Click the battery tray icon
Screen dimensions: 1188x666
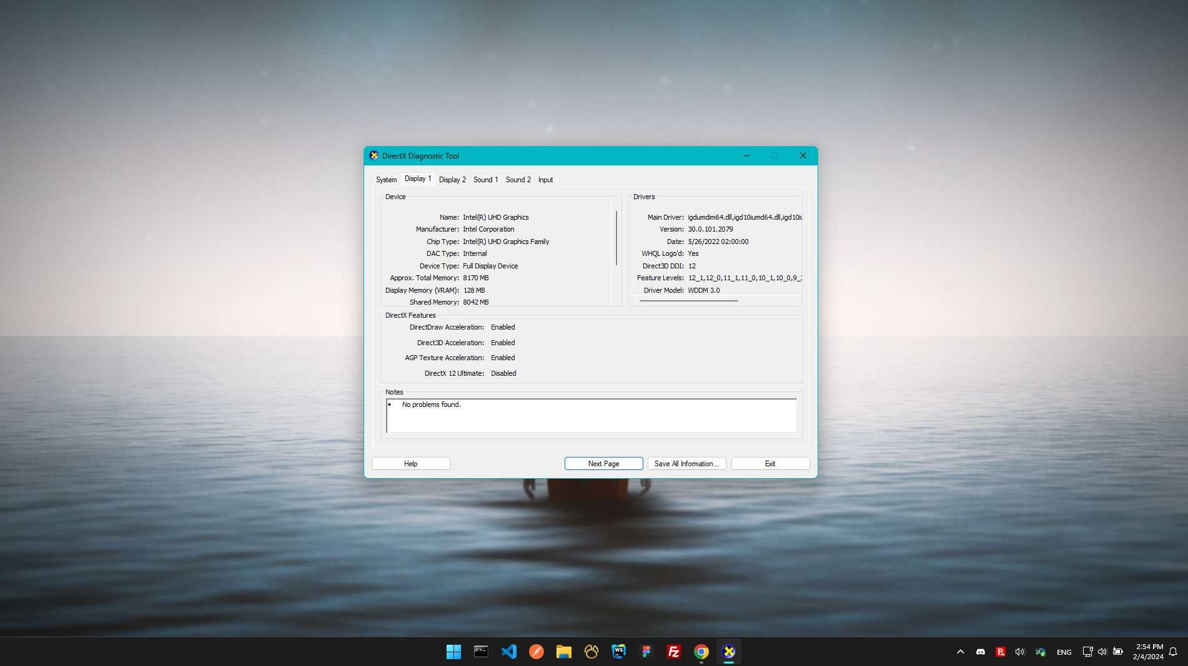click(x=1118, y=652)
